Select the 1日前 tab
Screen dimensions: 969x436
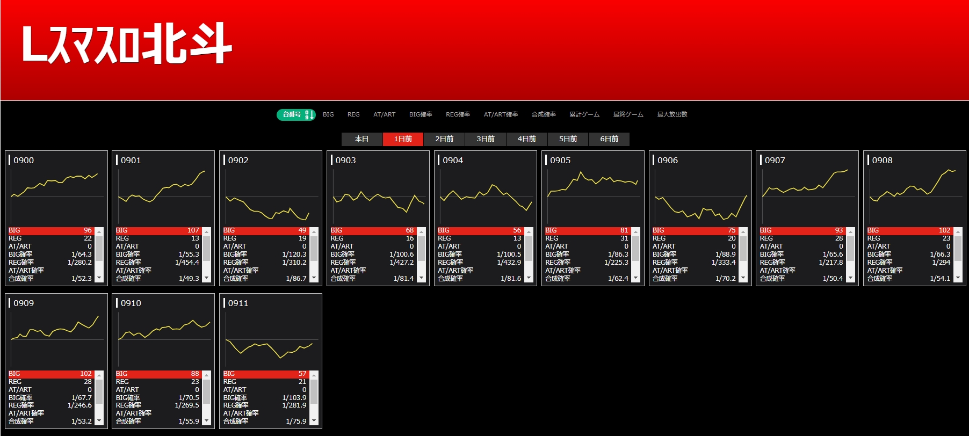[403, 139]
